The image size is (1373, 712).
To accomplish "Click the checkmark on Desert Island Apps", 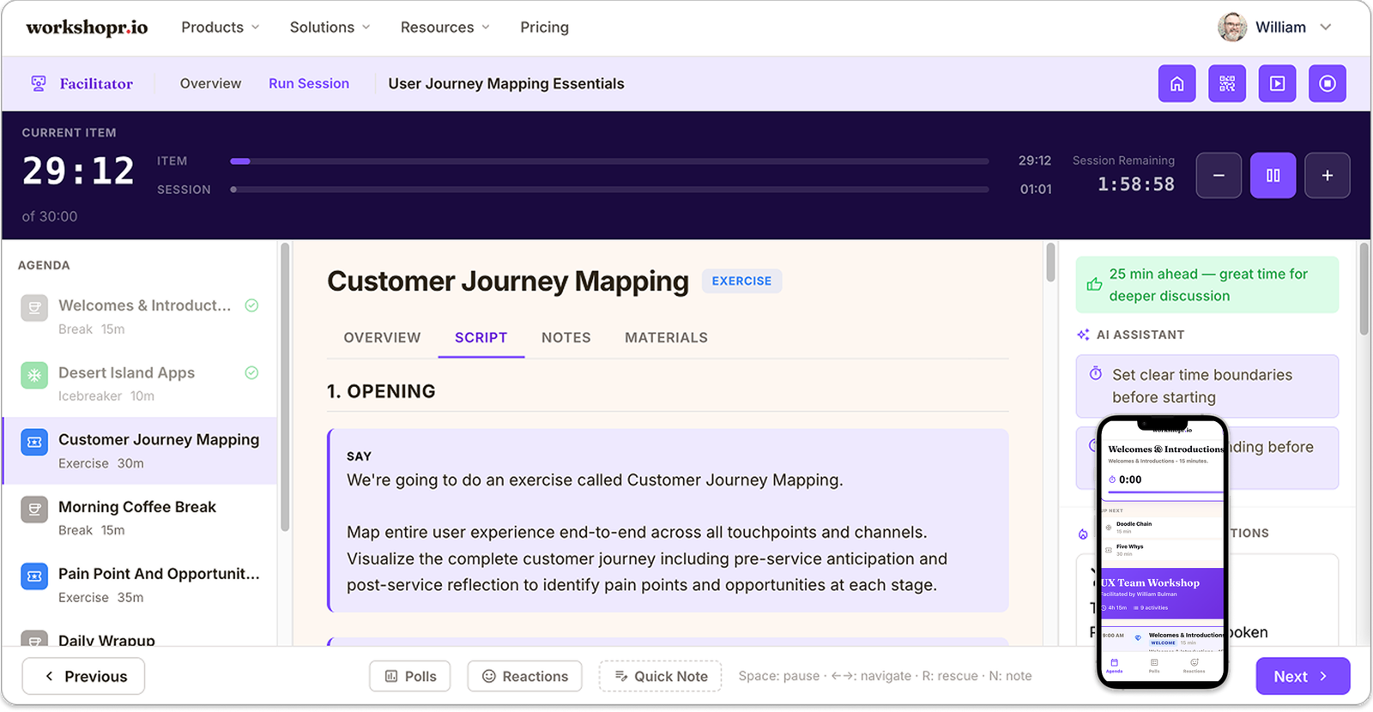I will pos(251,372).
